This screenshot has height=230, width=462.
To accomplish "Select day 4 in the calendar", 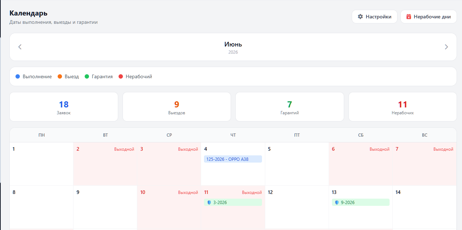I will pyautogui.click(x=233, y=164).
